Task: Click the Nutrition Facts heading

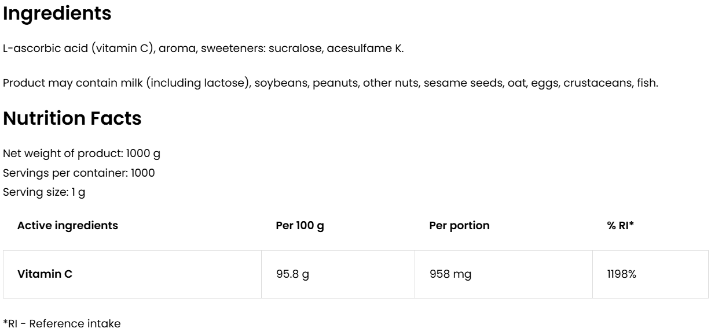Action: [72, 119]
